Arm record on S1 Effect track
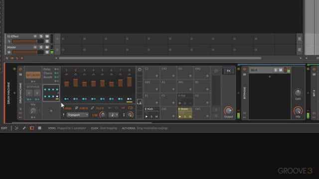The height and width of the screenshot is (179, 319). pyautogui.click(x=35, y=36)
